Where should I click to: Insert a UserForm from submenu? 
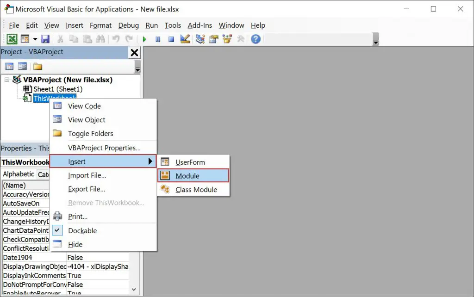coord(193,162)
